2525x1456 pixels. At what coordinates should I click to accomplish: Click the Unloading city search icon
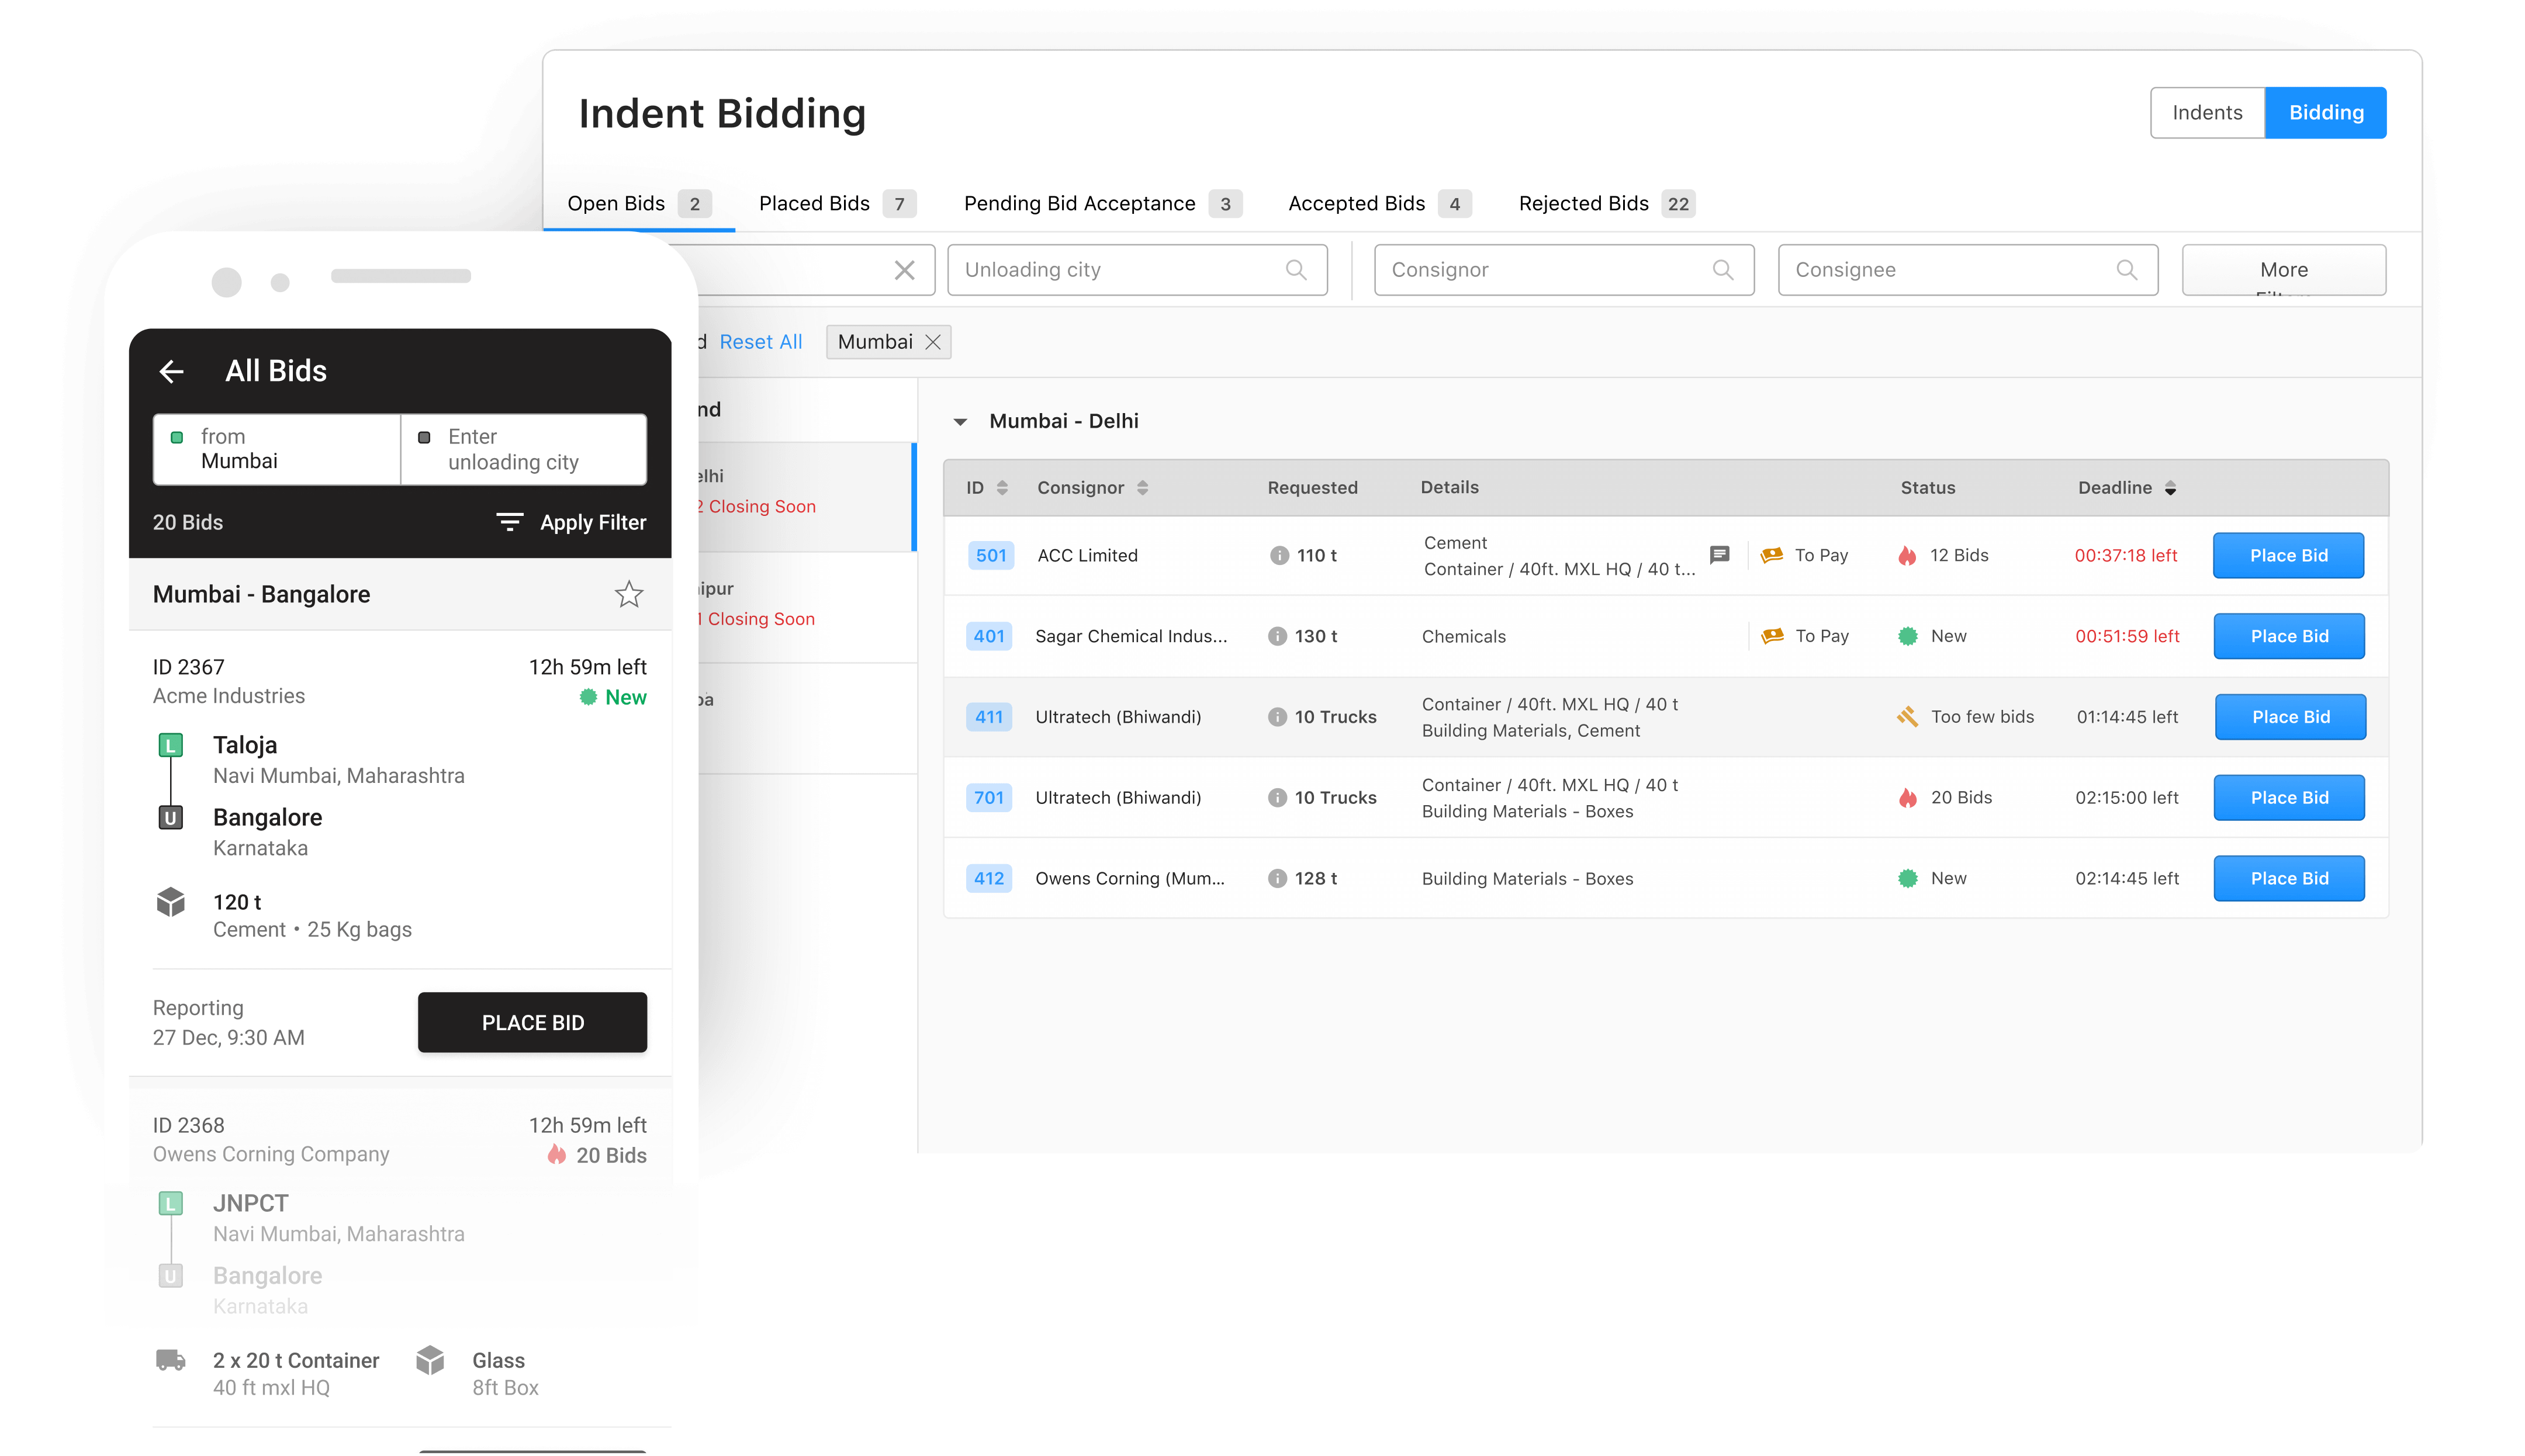(x=1295, y=270)
